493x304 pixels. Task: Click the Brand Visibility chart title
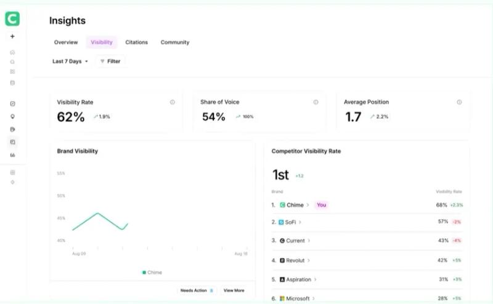[x=78, y=151]
